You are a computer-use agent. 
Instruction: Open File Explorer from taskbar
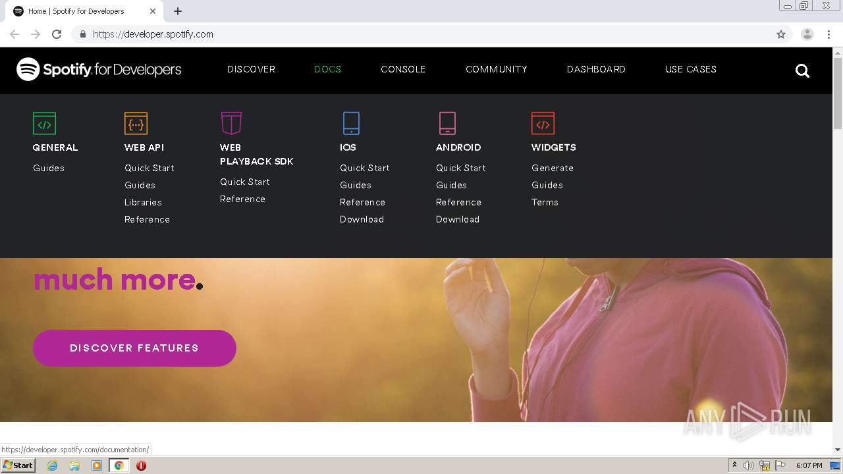click(74, 465)
